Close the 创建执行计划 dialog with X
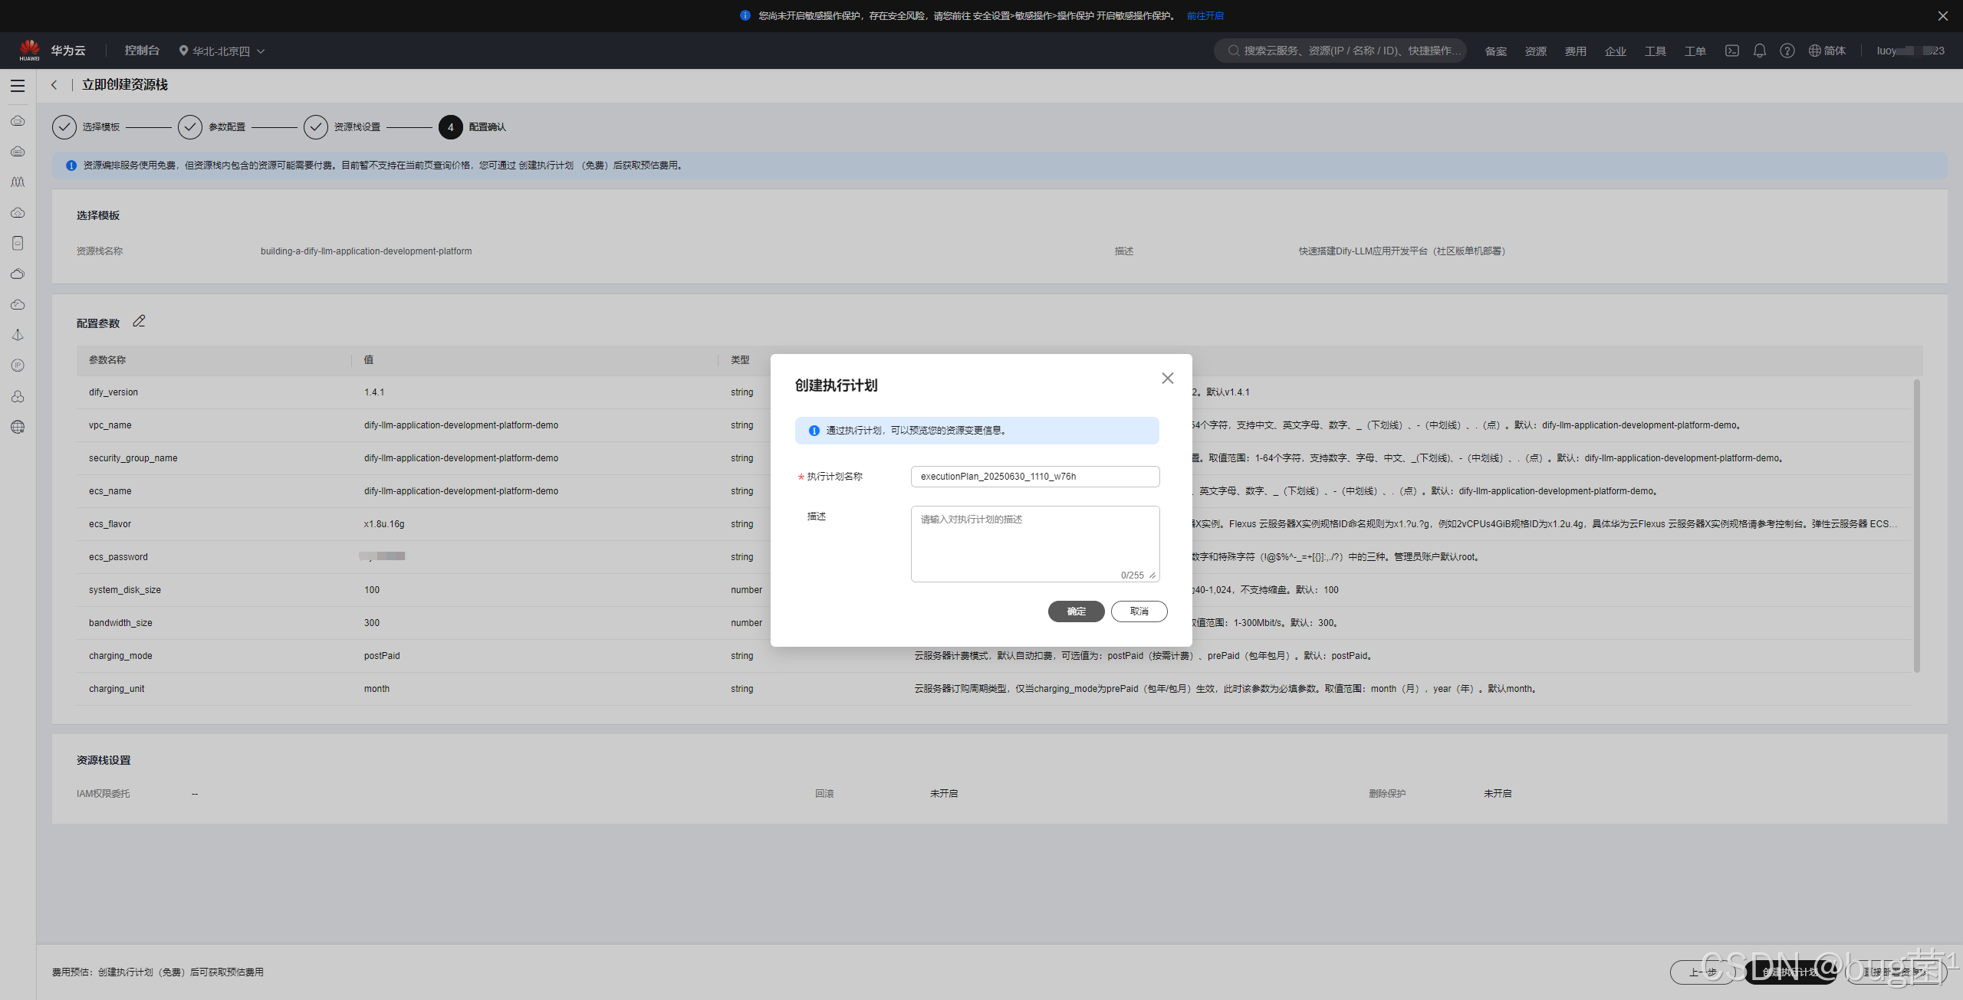Image resolution: width=1963 pixels, height=1000 pixels. point(1167,379)
